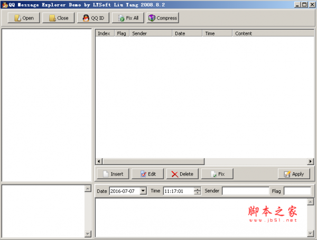Click the Time field showing 11:17:01
This screenshot has height=240, width=317.
[x=179, y=191]
